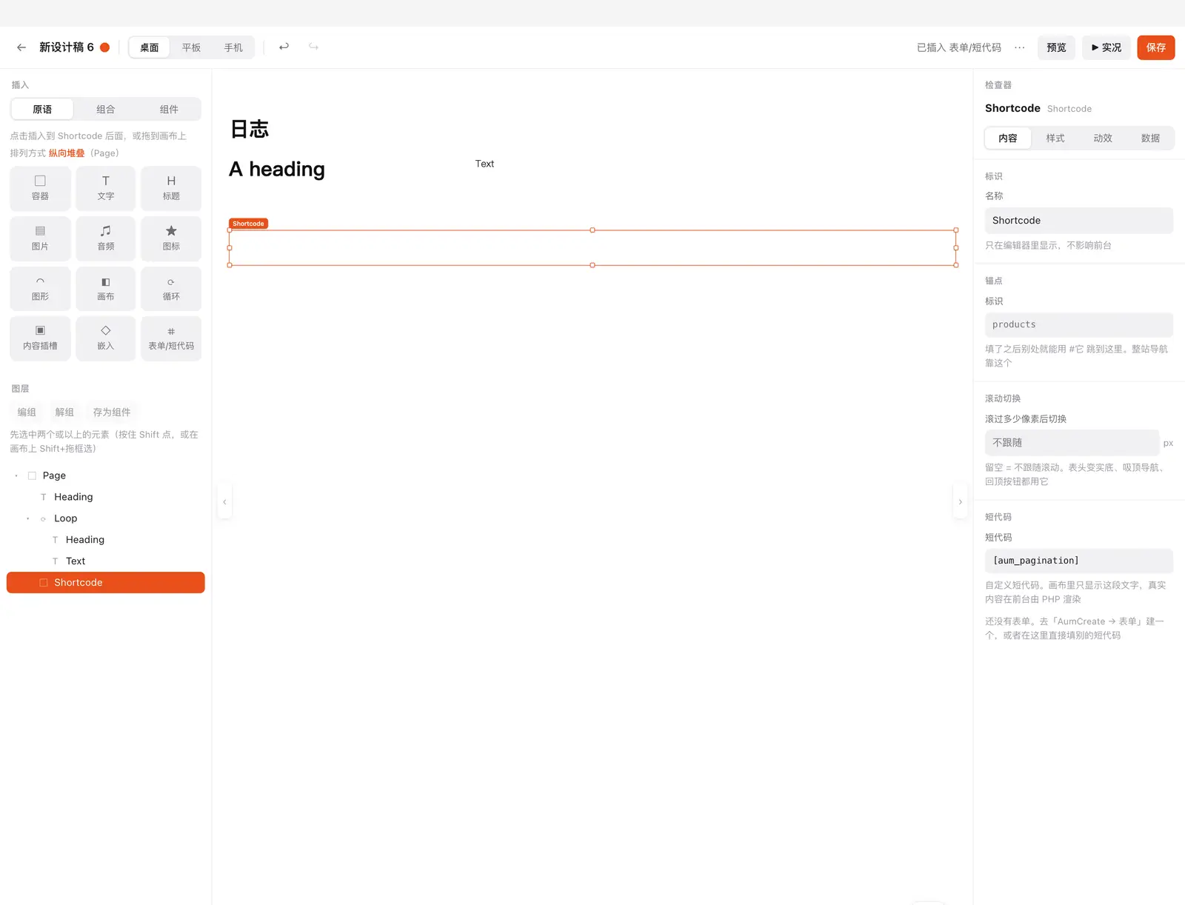Collapse the Loop layer node
Image resolution: width=1185 pixels, height=905 pixels.
click(x=28, y=518)
